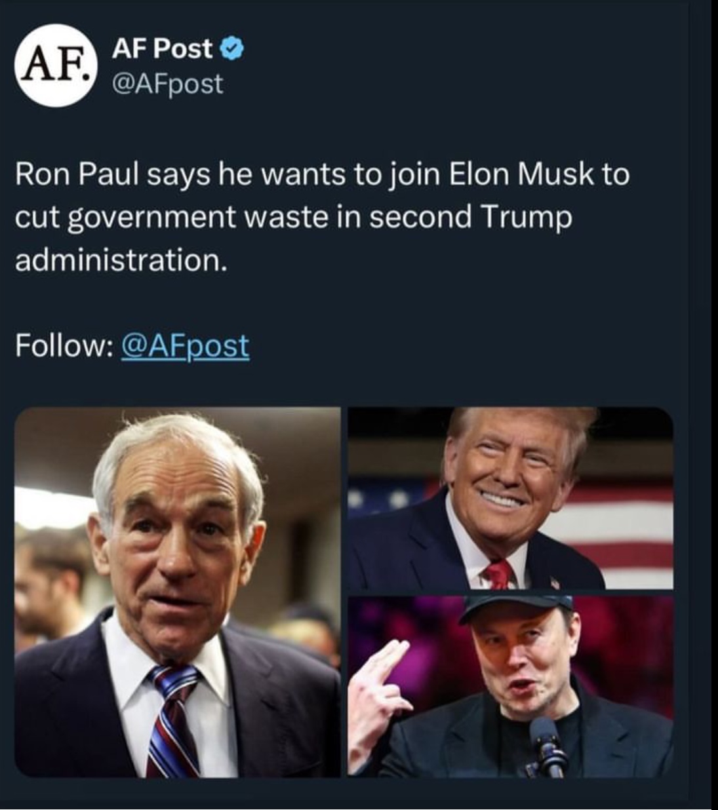This screenshot has width=718, height=810.
Task: Click the raised hand in the bottom-right photo
Action: (x=377, y=695)
